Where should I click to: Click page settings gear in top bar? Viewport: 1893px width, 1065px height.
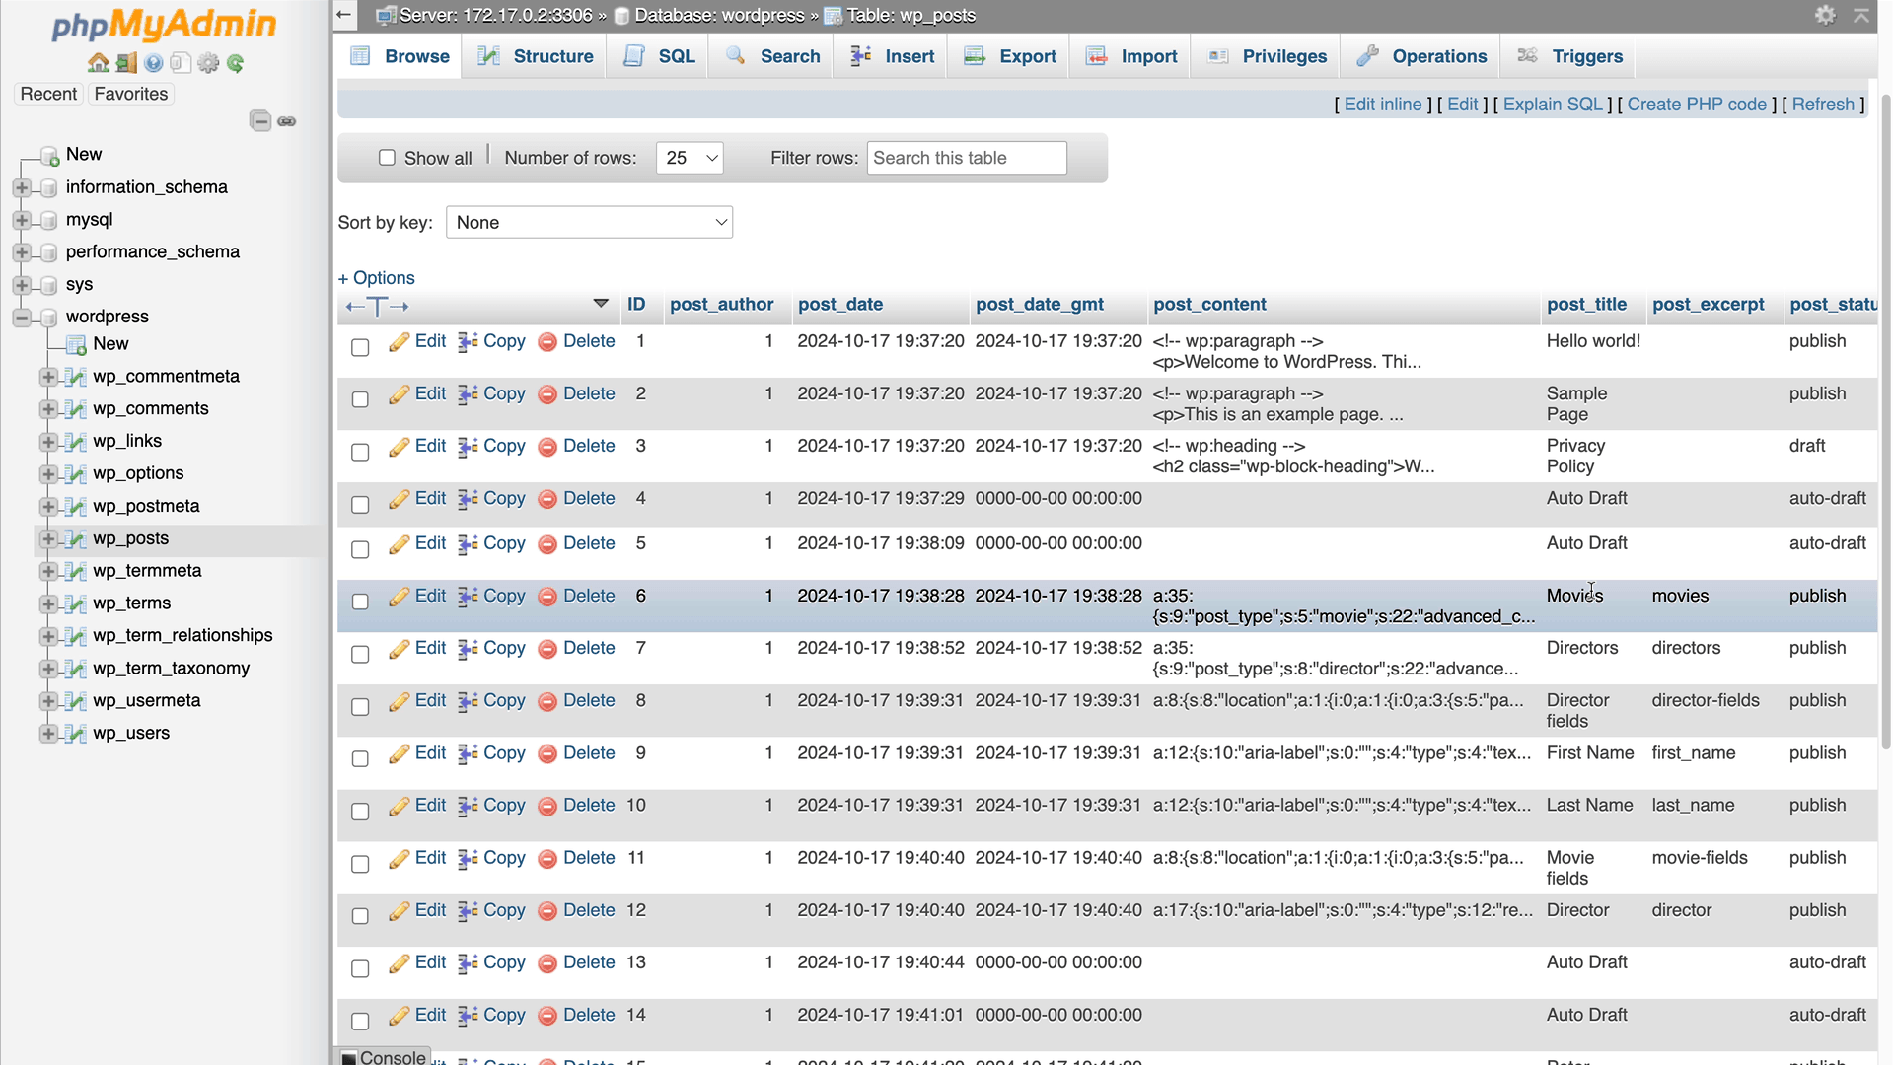point(1825,15)
